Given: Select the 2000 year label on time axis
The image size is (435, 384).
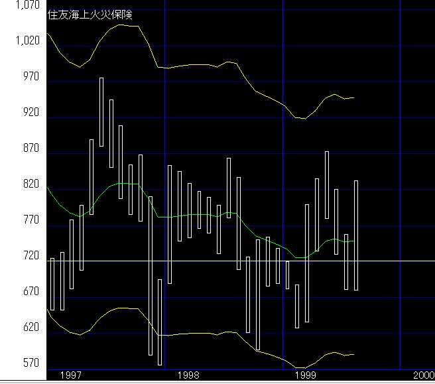Looking at the screenshot, I should click(422, 375).
